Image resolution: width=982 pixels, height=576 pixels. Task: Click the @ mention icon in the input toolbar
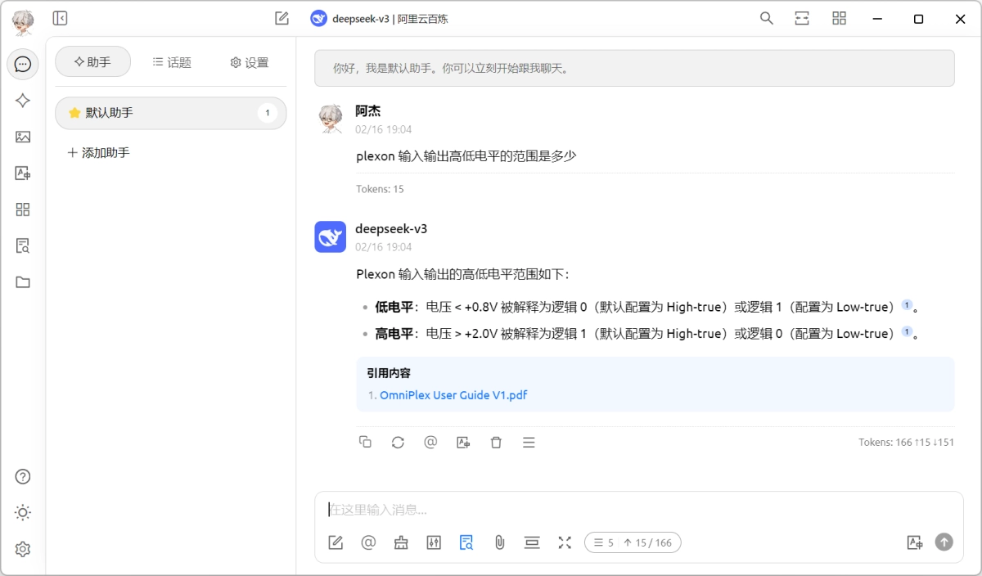pyautogui.click(x=368, y=542)
